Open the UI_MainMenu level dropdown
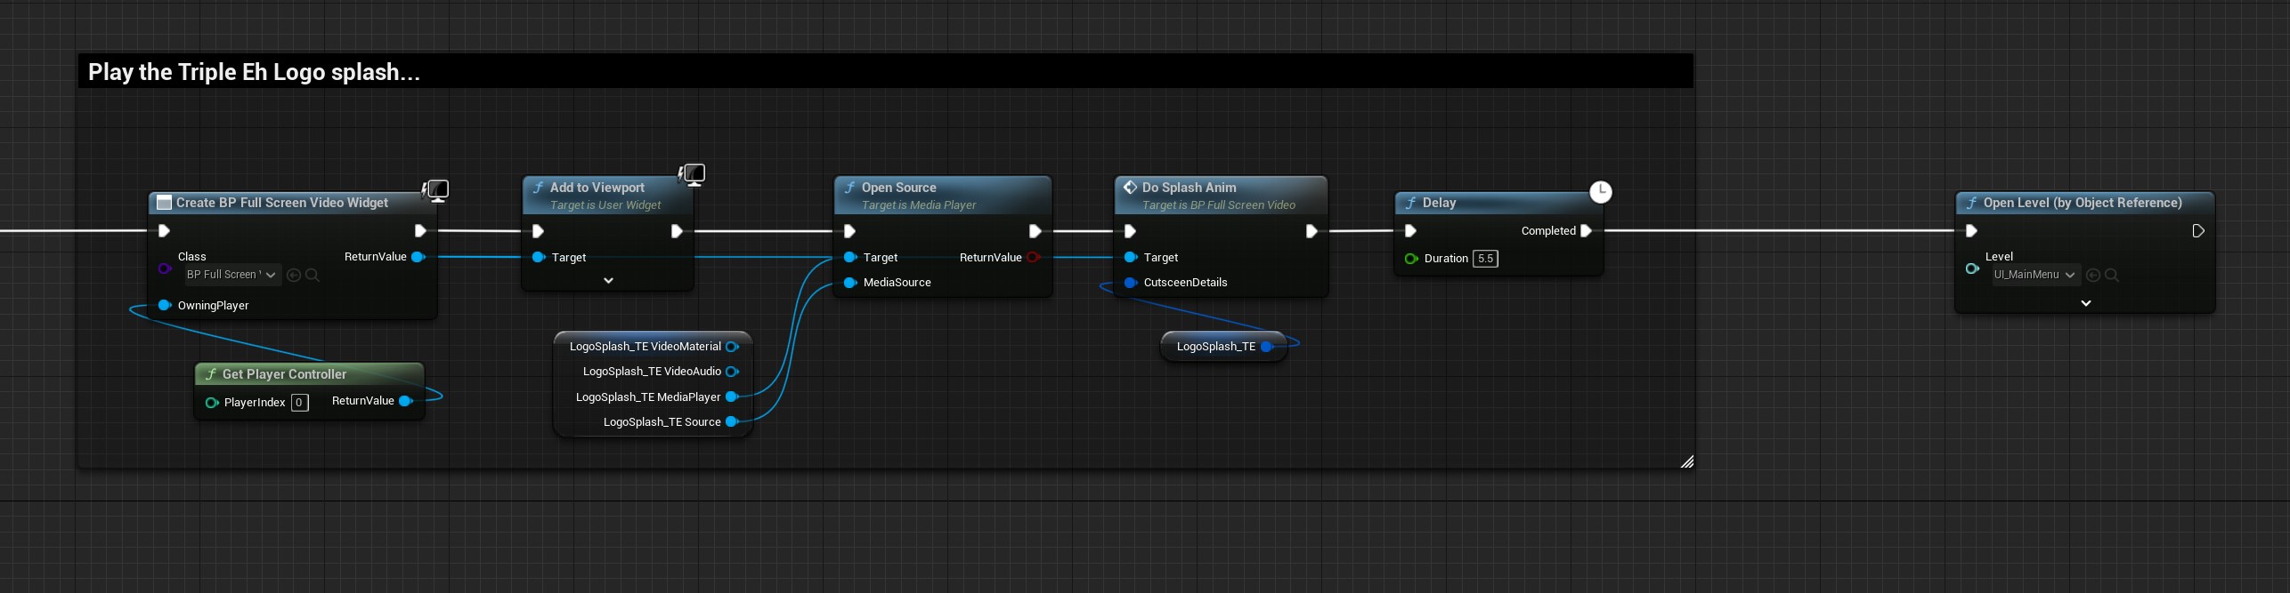Viewport: 2290px width, 593px height. pos(2034,276)
